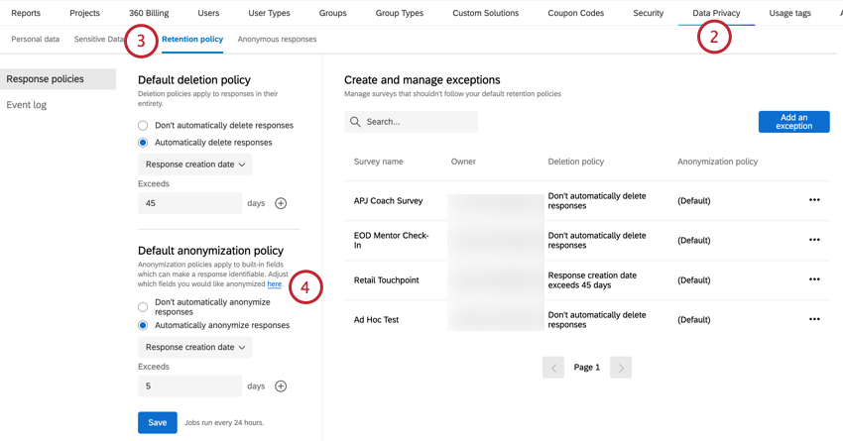Select Don't automatically anonymize responses

pos(143,307)
